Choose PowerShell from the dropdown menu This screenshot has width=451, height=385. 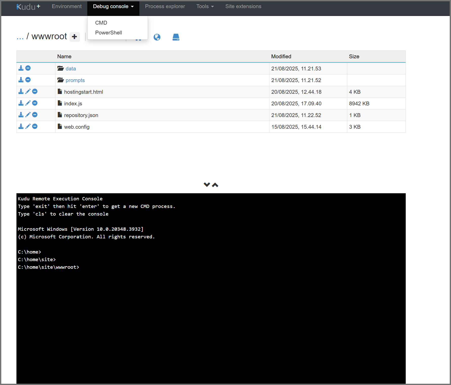click(109, 33)
